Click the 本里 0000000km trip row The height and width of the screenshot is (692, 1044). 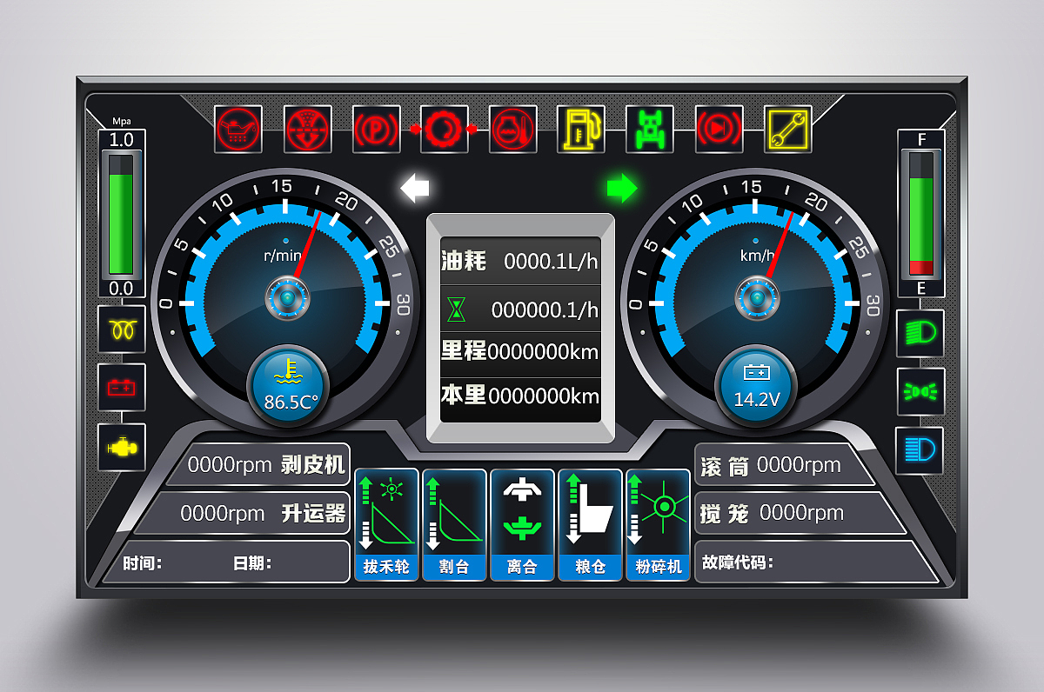point(520,400)
